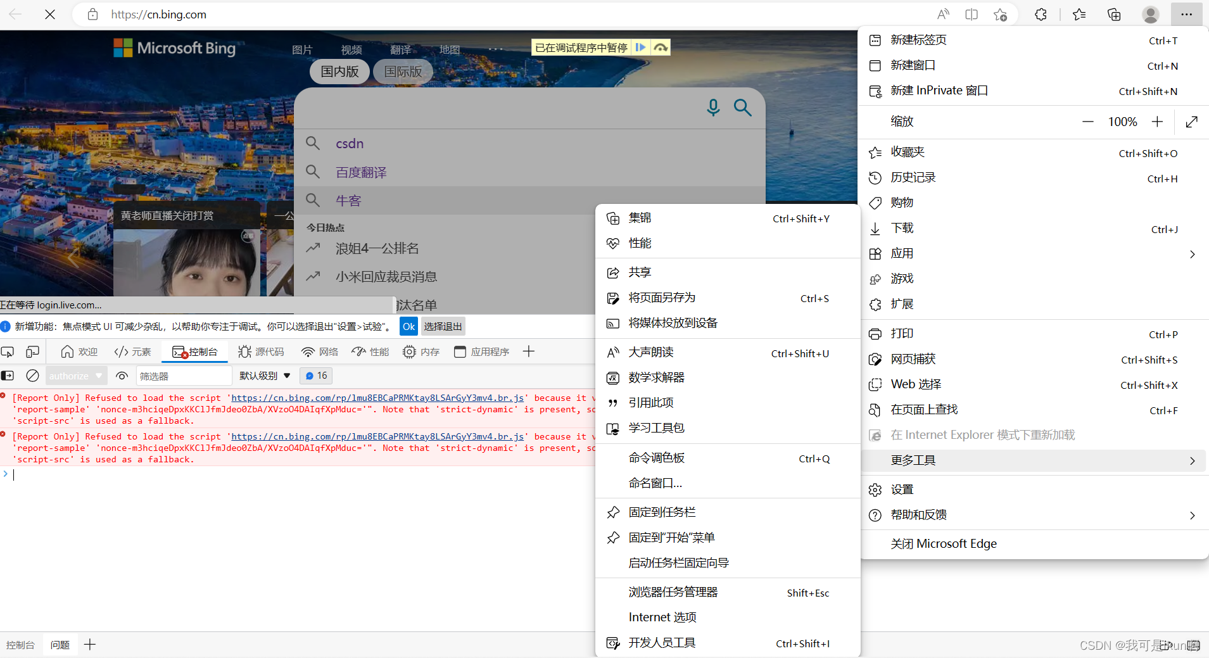Image resolution: width=1209 pixels, height=658 pixels.
Task: Select the 国内版 toggle
Action: [x=340, y=72]
